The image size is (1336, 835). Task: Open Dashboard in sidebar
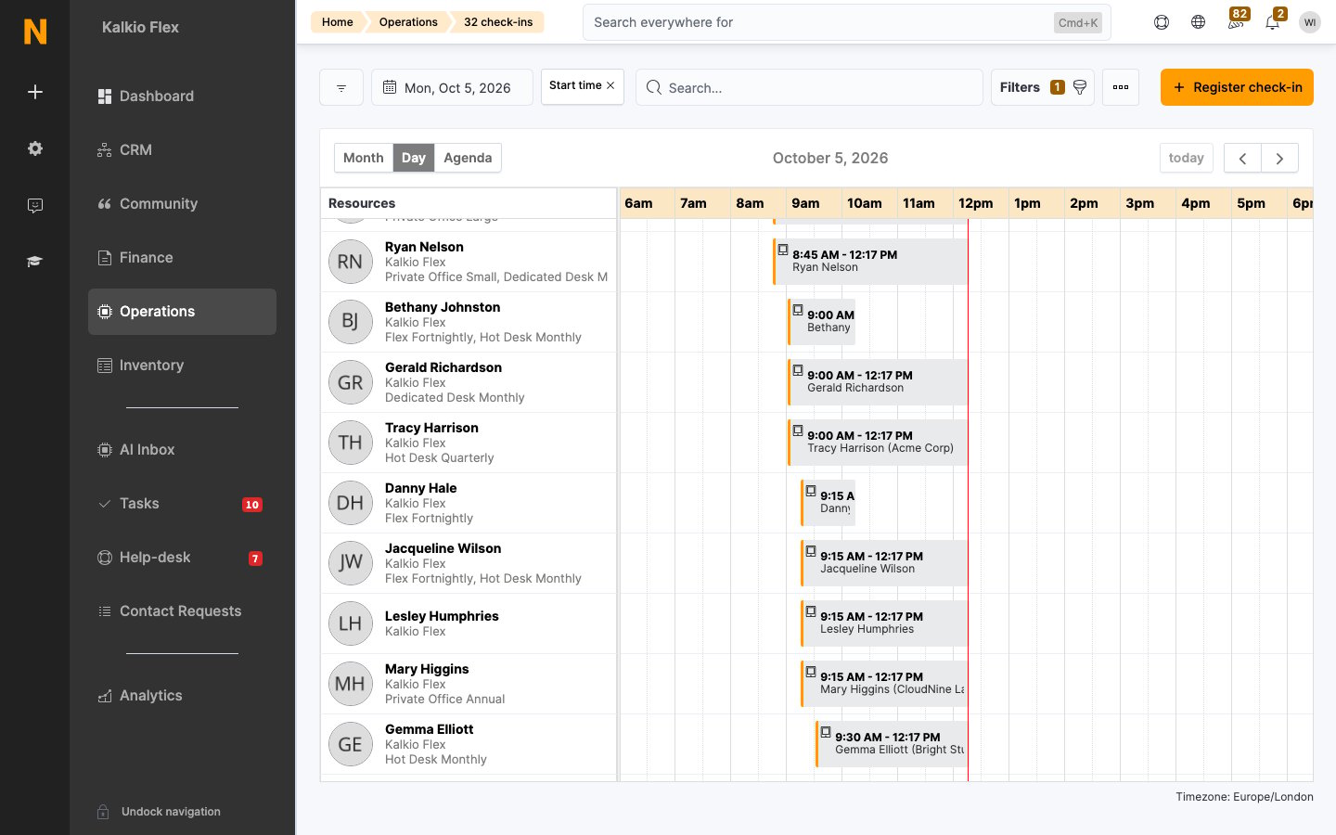click(182, 96)
